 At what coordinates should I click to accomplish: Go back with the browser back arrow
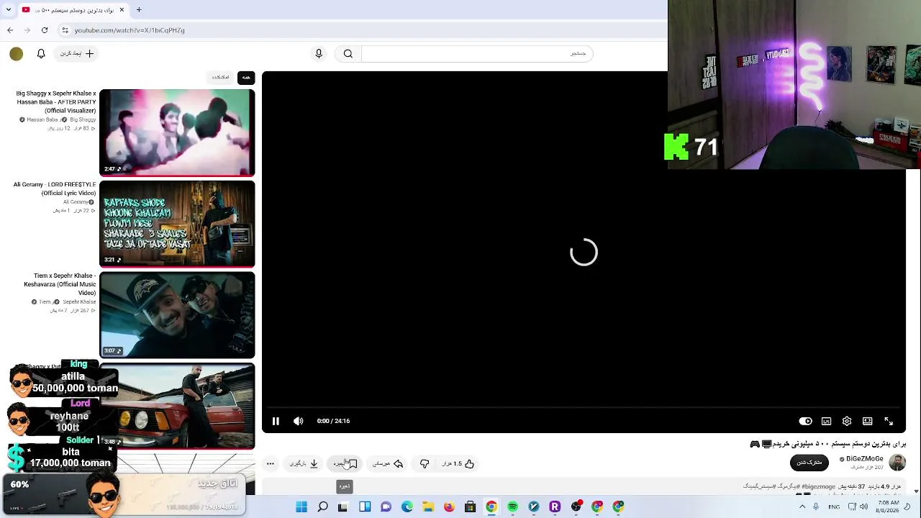[x=10, y=30]
